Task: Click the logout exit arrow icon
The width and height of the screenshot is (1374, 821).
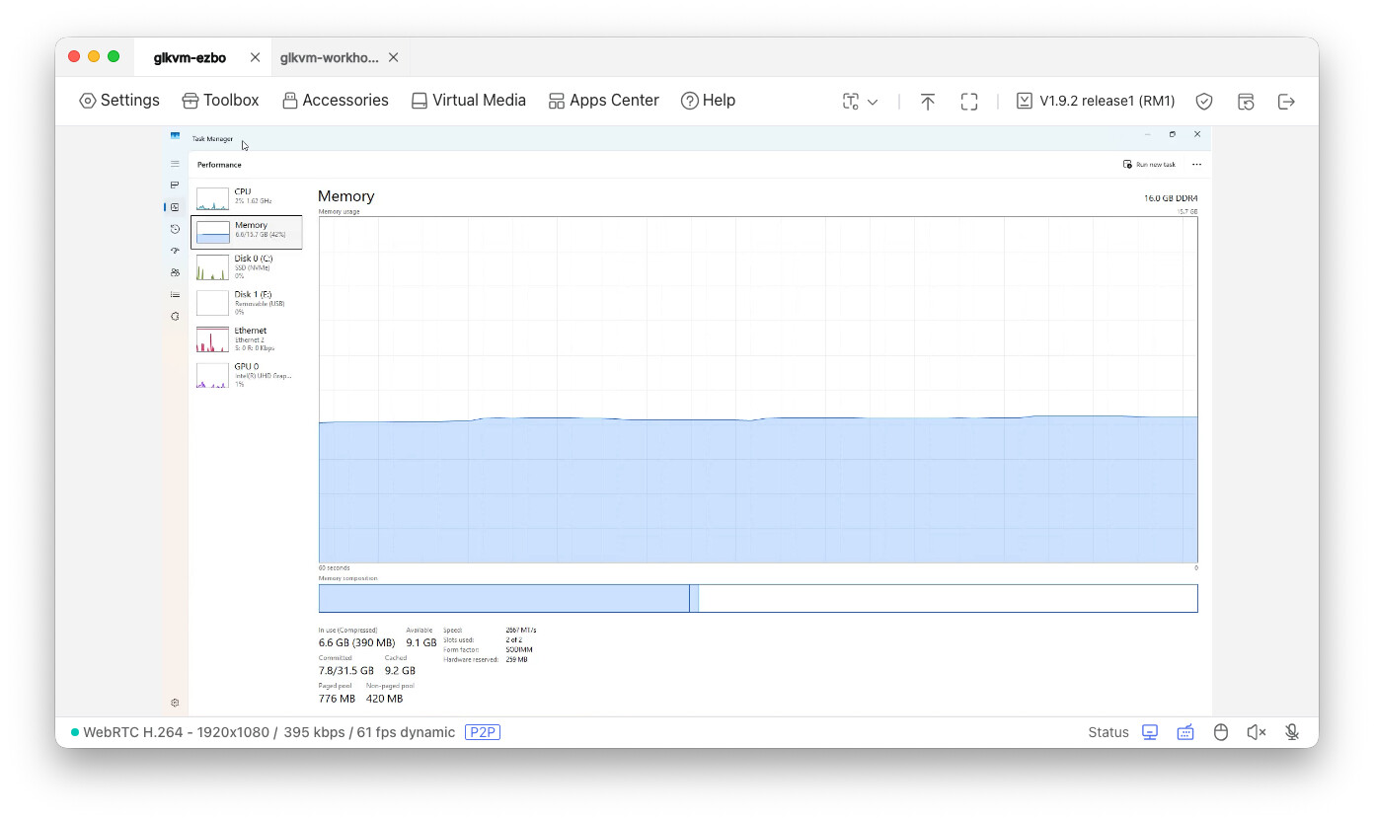Action: [x=1286, y=102]
